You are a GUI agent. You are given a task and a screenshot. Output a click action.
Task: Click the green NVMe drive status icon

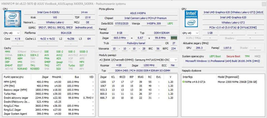point(183,82)
